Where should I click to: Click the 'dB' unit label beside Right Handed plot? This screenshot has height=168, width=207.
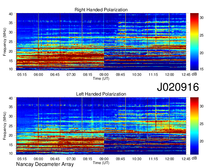[194, 74]
